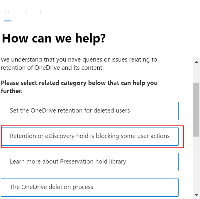This screenshot has height=199, width=200.
Task: Click the blue underline under the active tab
Action: (8, 21)
